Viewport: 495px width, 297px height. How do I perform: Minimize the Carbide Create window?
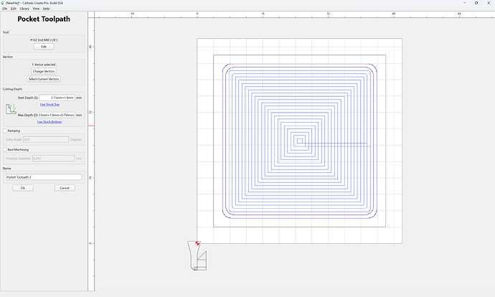pos(465,3)
